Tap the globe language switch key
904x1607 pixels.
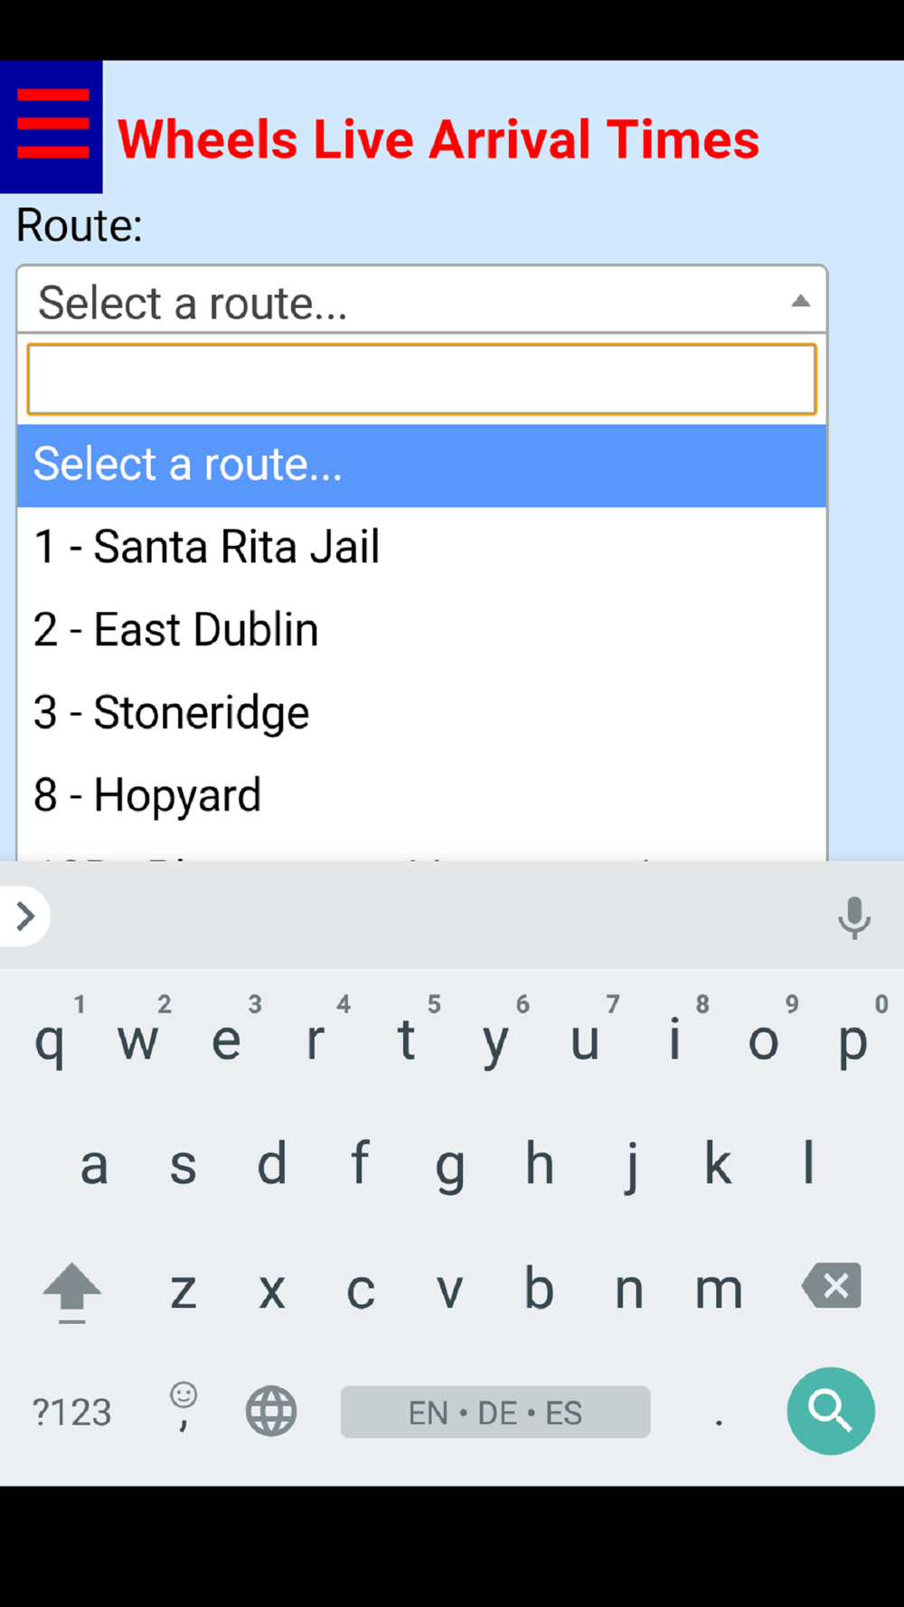[271, 1411]
